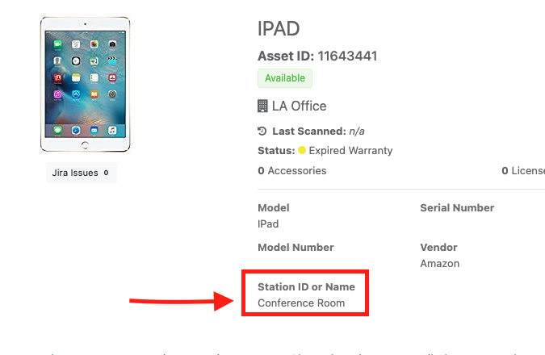The width and height of the screenshot is (545, 355).
Task: Click the Model Number field label
Action: [x=296, y=248]
